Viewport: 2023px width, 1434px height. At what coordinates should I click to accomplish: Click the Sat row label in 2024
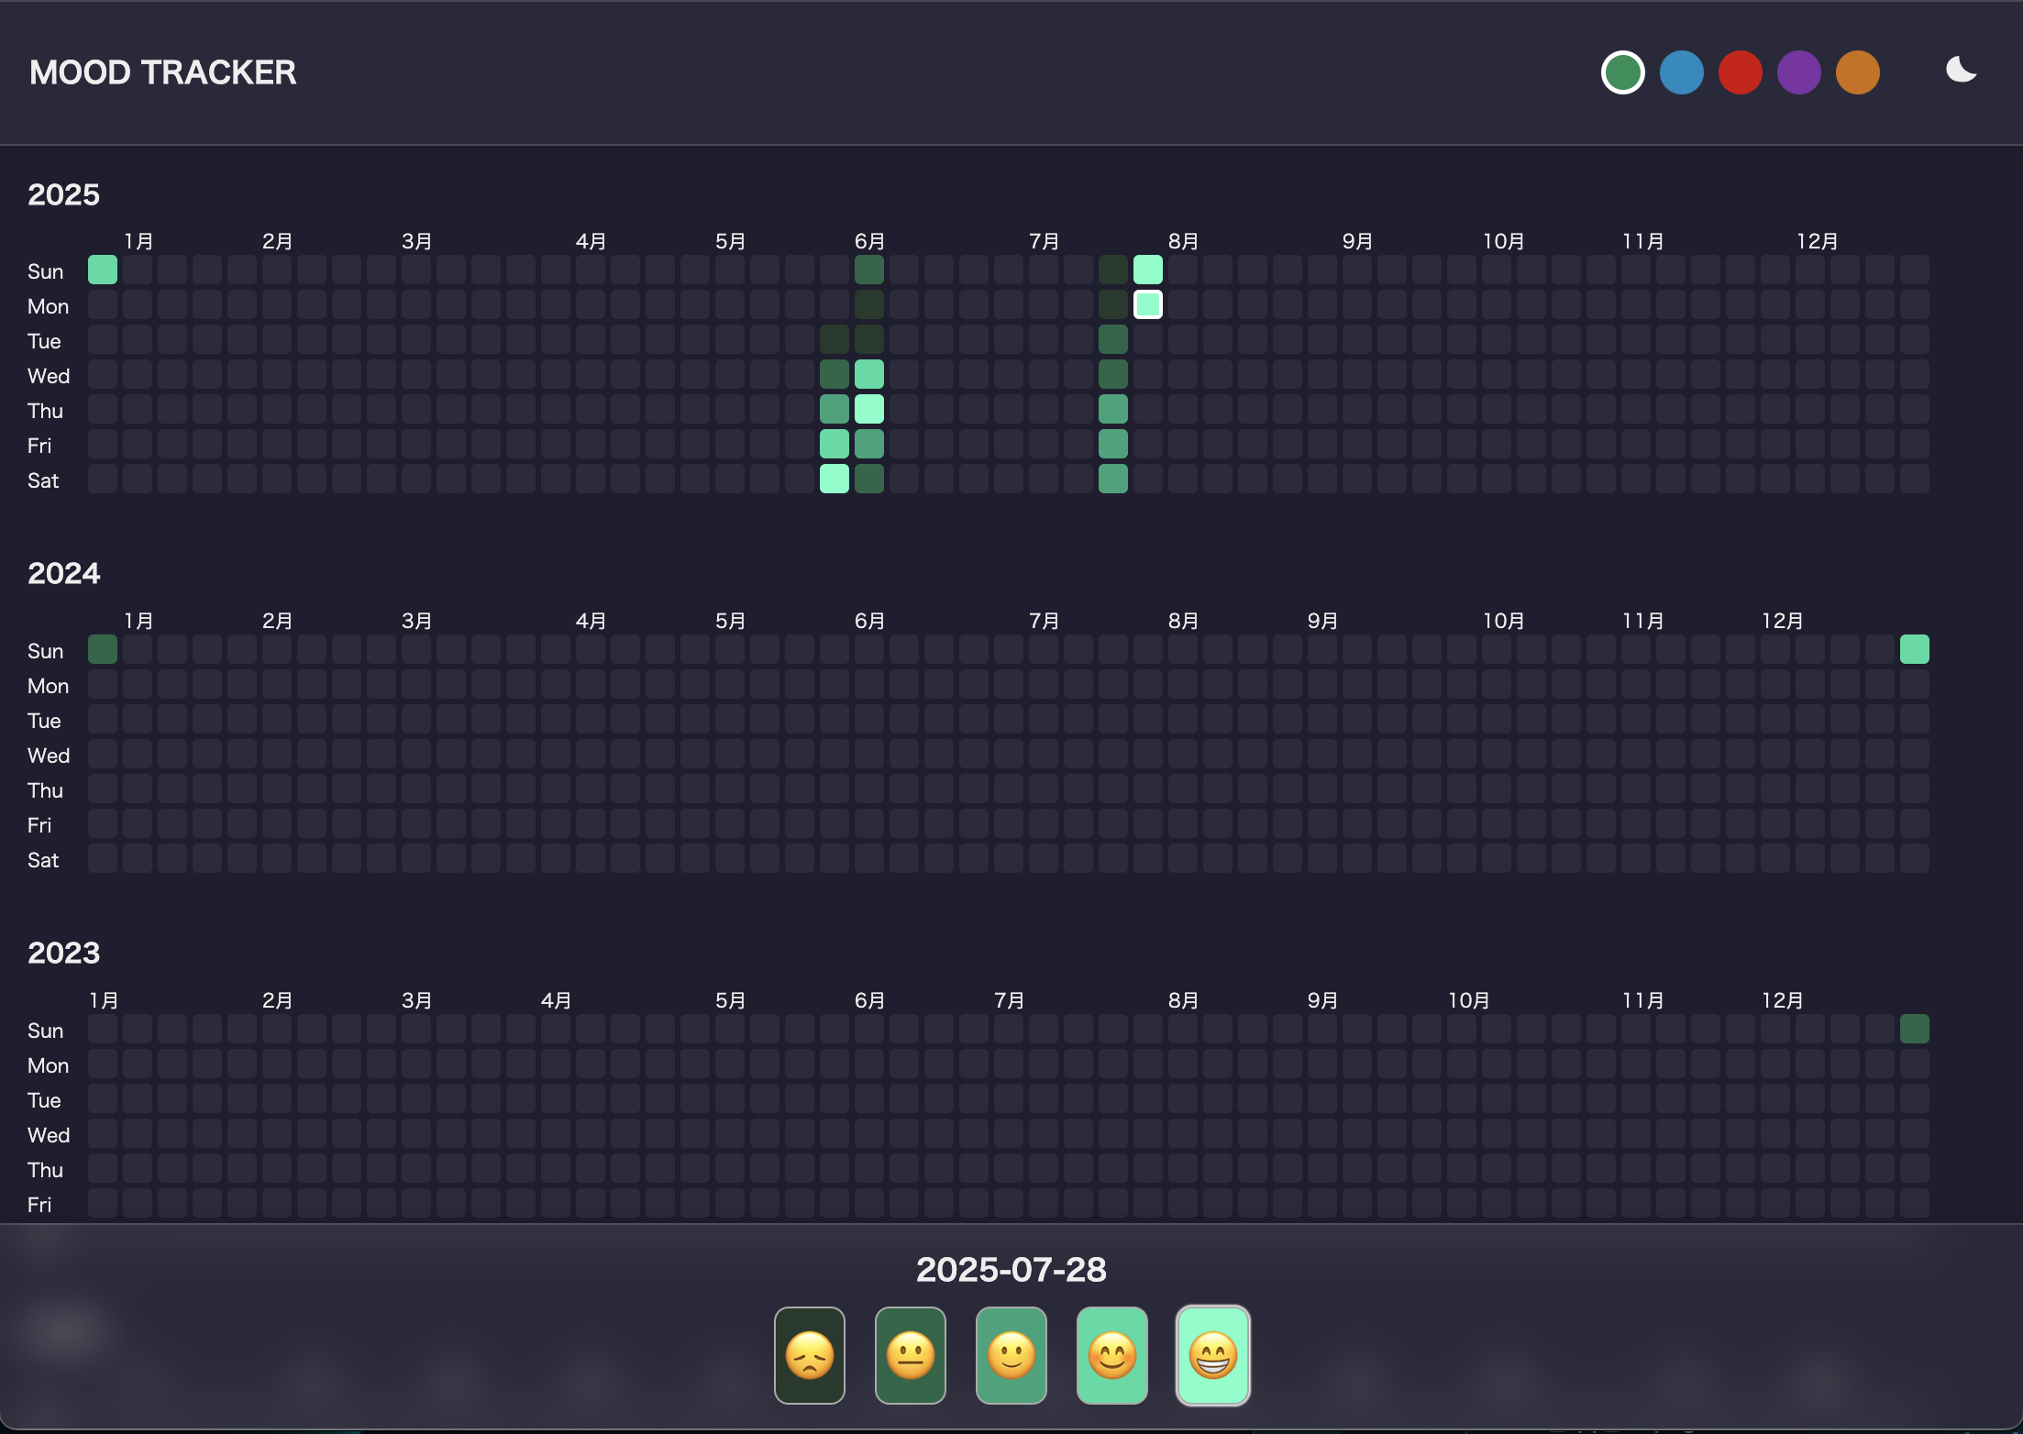(43, 860)
